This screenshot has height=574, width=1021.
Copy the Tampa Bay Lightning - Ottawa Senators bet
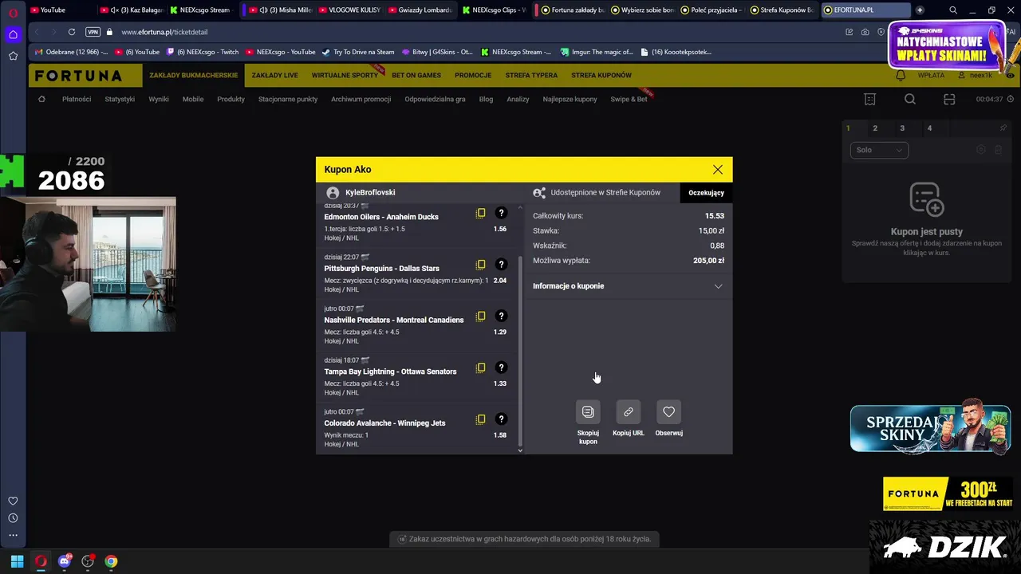tap(481, 368)
